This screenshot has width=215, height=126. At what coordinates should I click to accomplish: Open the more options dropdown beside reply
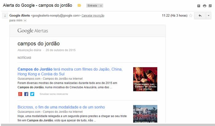coord(209,16)
